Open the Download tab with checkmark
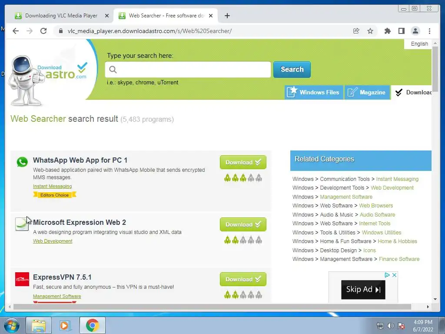Viewport: 445px width, 334px height. click(412, 92)
